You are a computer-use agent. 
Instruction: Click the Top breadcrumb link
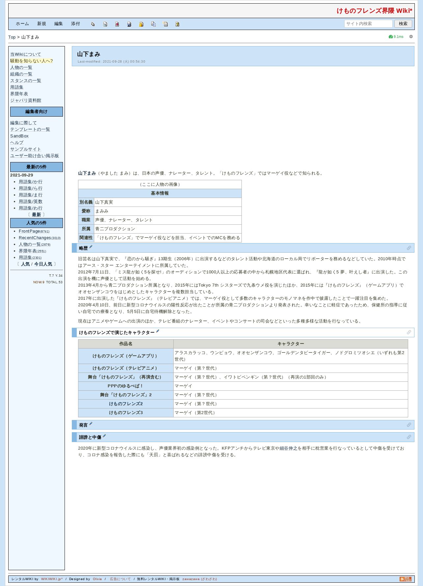pyautogui.click(x=12, y=37)
